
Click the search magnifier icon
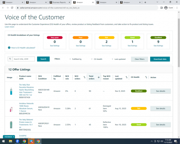pyautogui.click(x=10, y=59)
